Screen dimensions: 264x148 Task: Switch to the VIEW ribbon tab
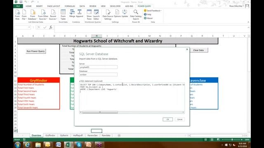(x=103, y=6)
